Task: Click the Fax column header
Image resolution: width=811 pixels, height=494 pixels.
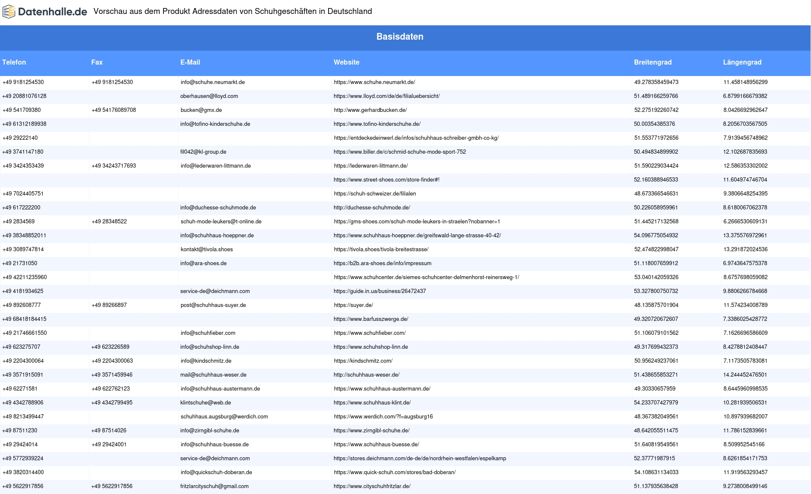Action: coord(97,62)
